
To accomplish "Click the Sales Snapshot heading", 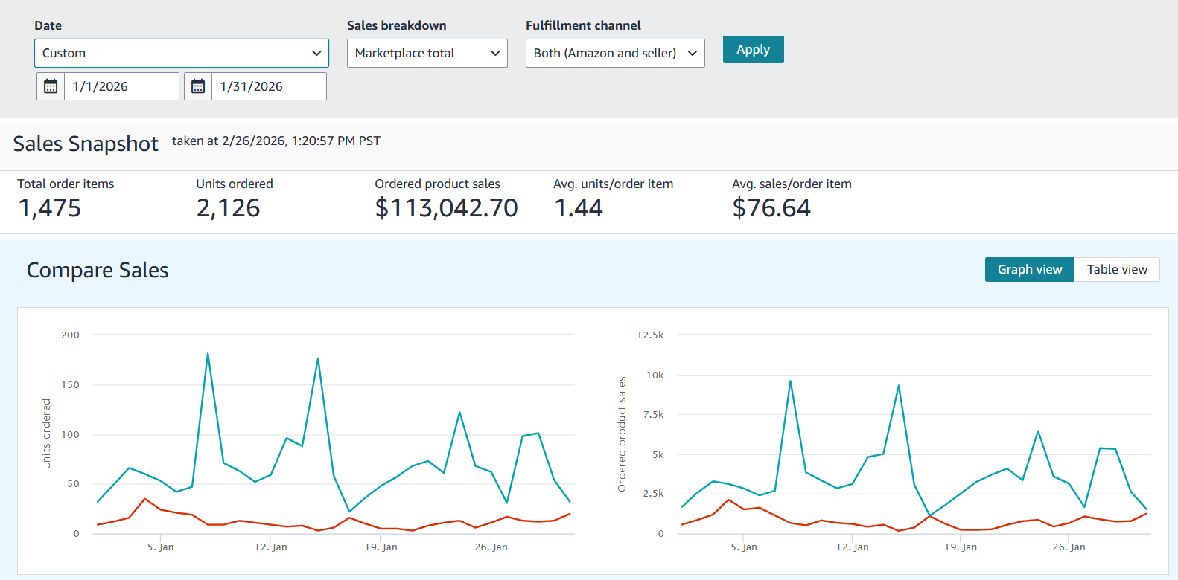I will [86, 144].
